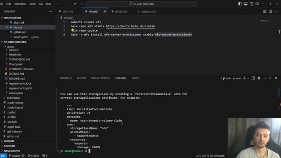Screen dimensions: 281x158
Task: Open CHANGELOG.md in the explorer
Action: (x=19, y=59)
